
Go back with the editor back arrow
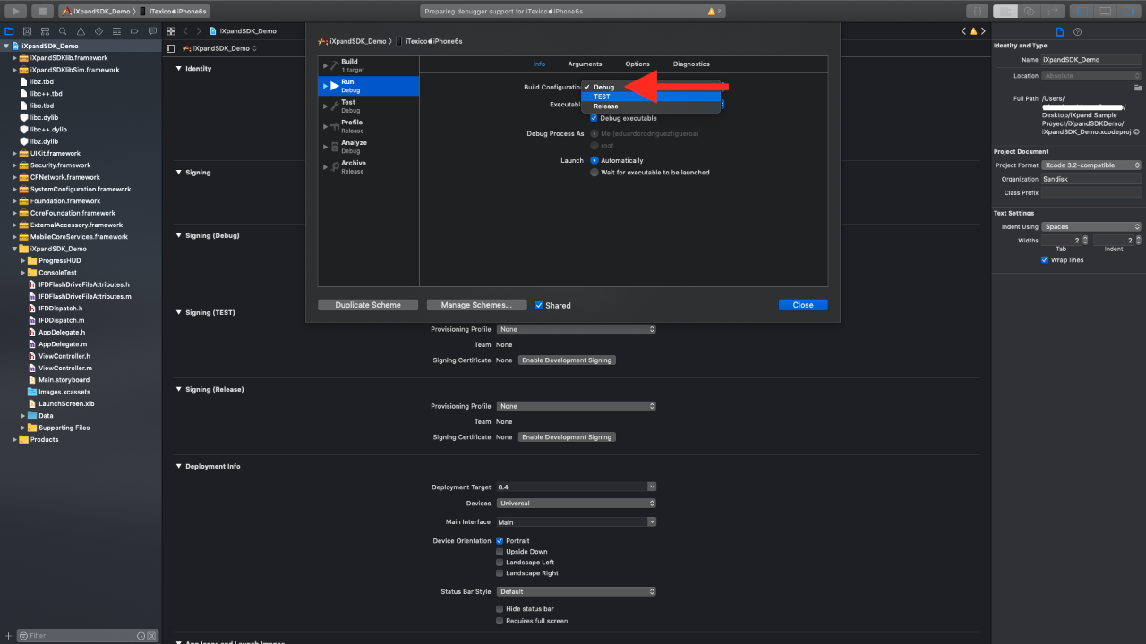click(186, 31)
